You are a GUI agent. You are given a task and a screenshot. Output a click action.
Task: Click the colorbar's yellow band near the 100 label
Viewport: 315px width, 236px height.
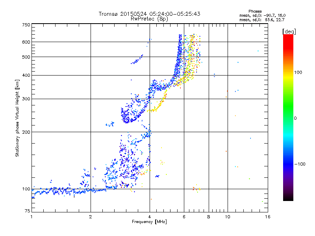pos(288,76)
